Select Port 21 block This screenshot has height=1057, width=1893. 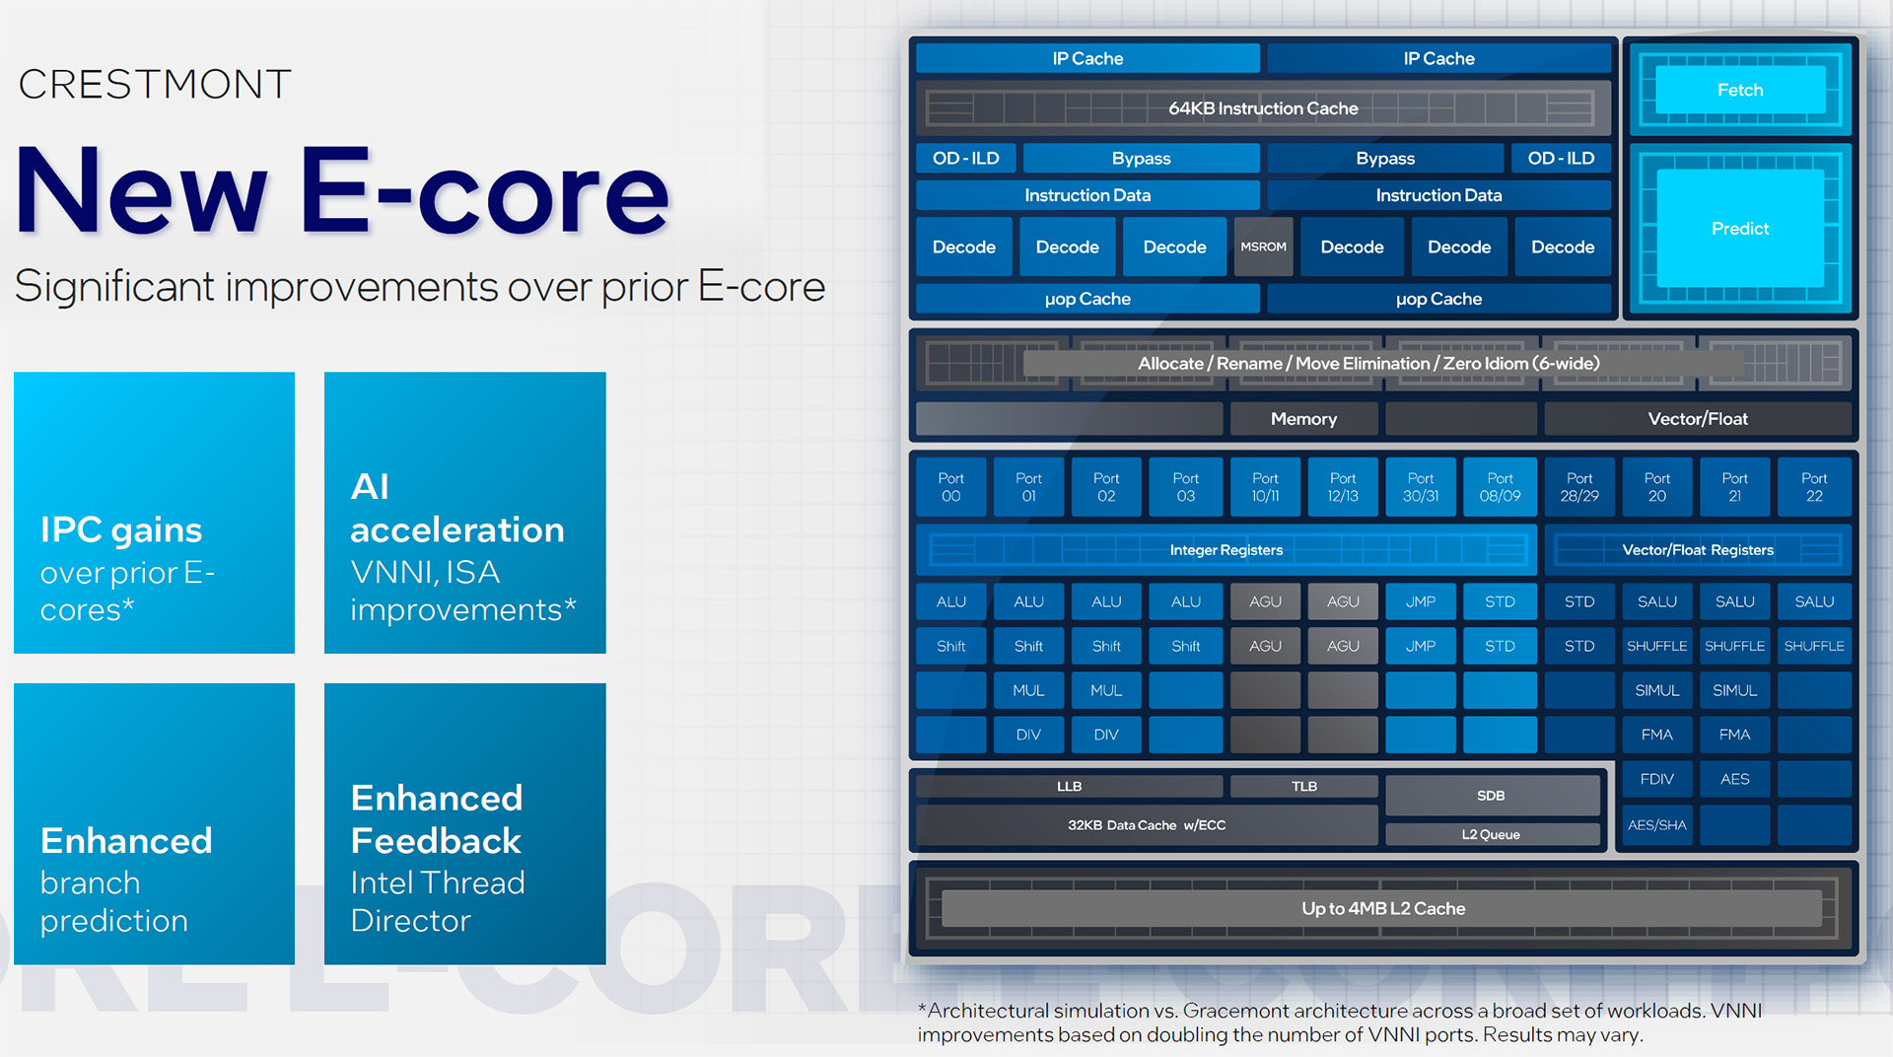pyautogui.click(x=1734, y=487)
